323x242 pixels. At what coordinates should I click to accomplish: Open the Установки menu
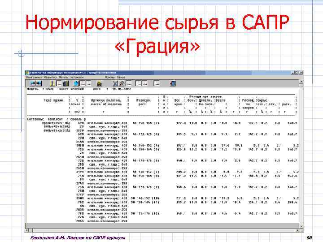click(x=77, y=78)
